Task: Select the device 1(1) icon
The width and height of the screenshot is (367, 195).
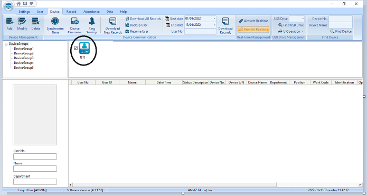Action: [84, 48]
